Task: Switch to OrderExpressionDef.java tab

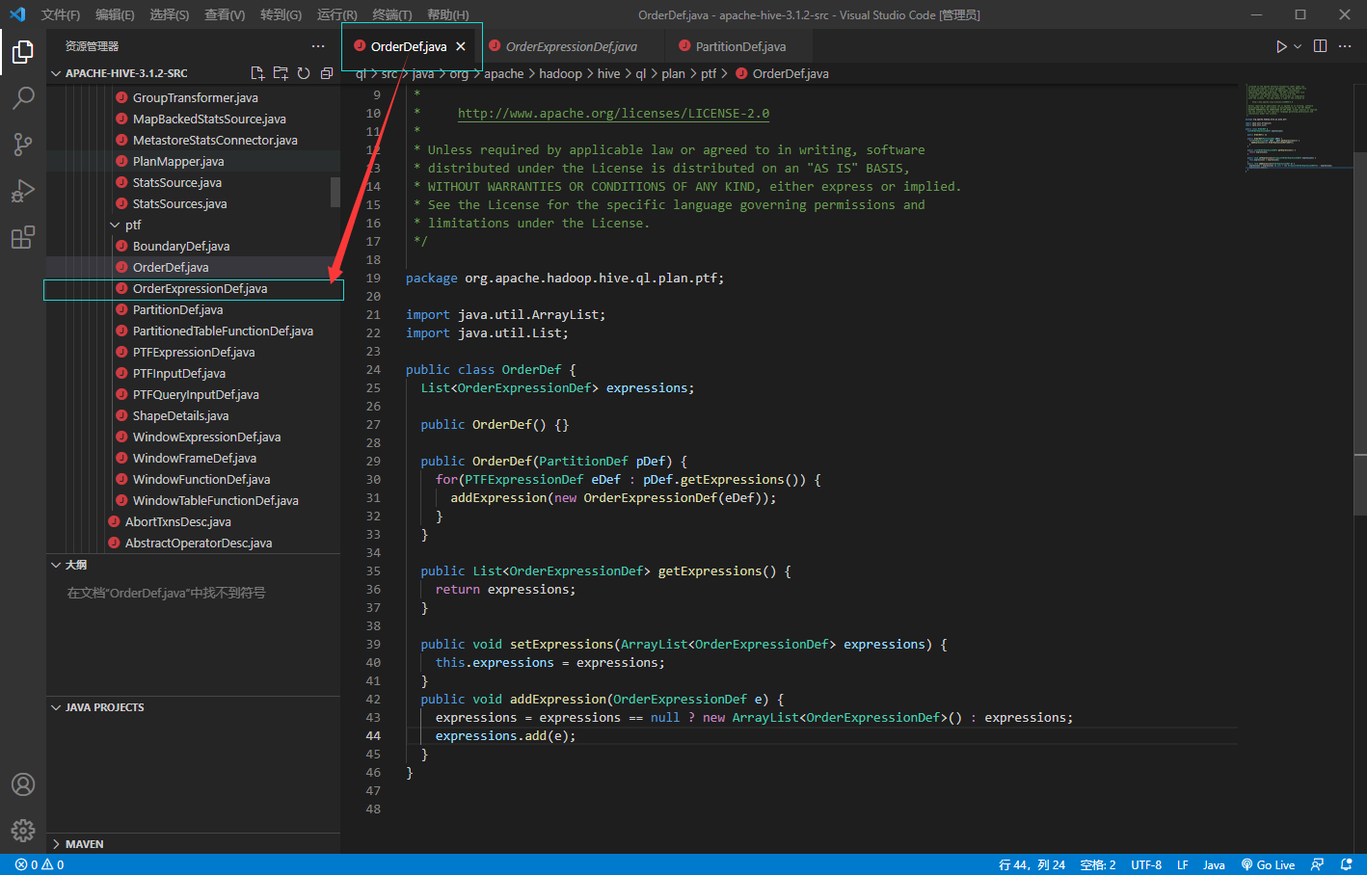Action: point(571,46)
